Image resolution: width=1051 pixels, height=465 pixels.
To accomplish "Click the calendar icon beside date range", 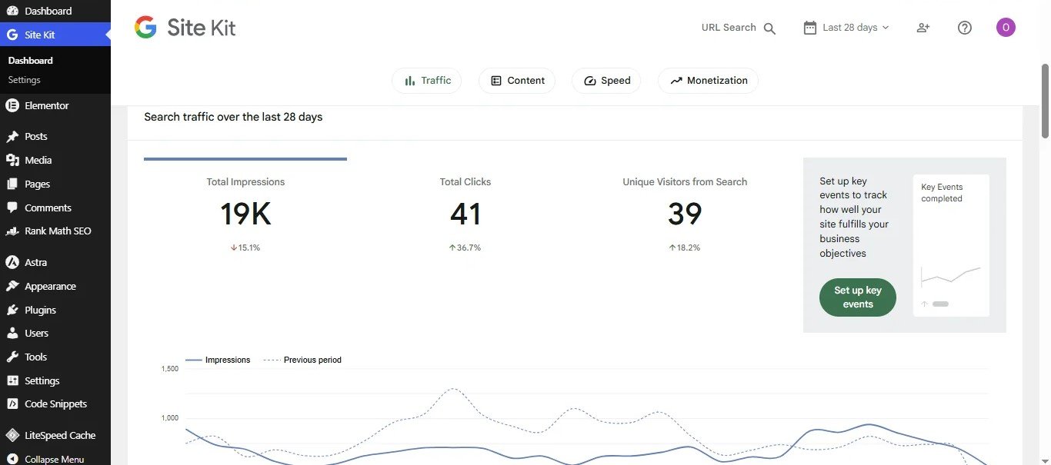I will (x=809, y=28).
